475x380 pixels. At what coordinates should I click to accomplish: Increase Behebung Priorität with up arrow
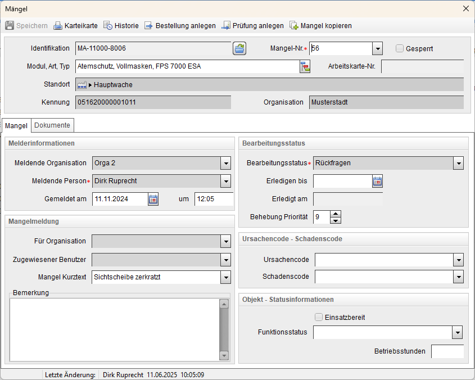[x=336, y=214]
